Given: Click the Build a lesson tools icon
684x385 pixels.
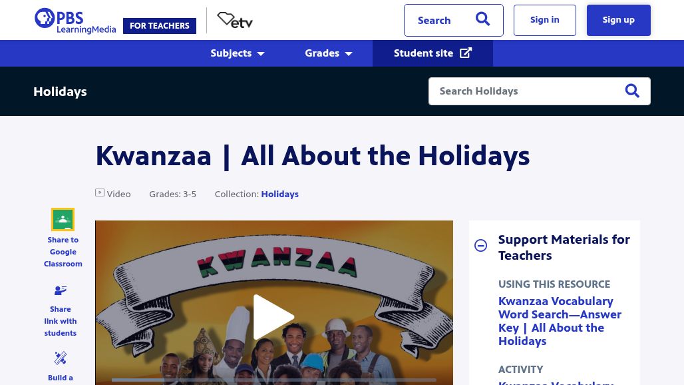Looking at the screenshot, I should coord(60,358).
